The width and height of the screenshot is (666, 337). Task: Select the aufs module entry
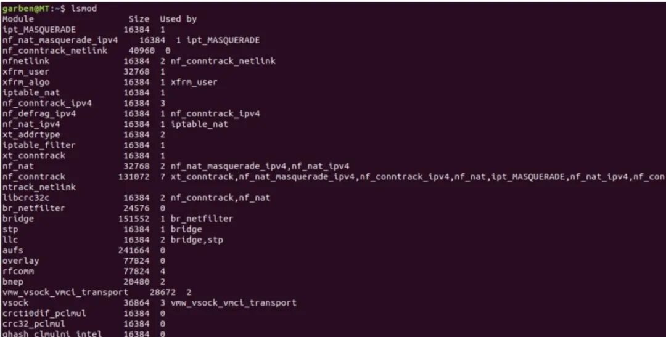[x=84, y=250]
